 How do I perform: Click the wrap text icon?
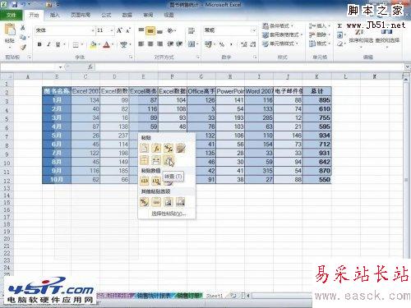coord(192,30)
